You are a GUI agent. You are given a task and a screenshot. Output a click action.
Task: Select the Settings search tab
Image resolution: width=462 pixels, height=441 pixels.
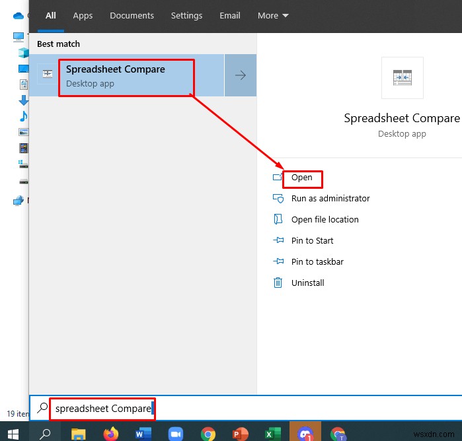(186, 16)
